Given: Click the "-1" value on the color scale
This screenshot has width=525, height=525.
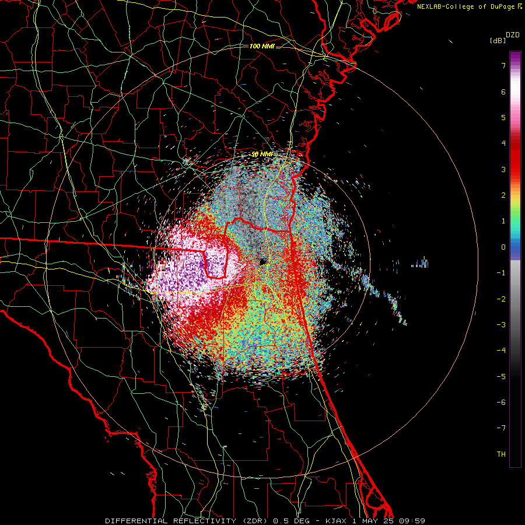Looking at the screenshot, I should [x=501, y=273].
